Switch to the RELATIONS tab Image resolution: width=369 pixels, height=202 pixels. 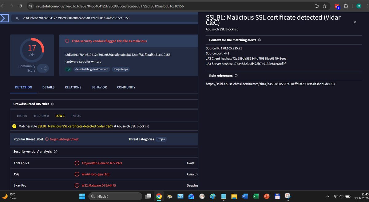73,87
